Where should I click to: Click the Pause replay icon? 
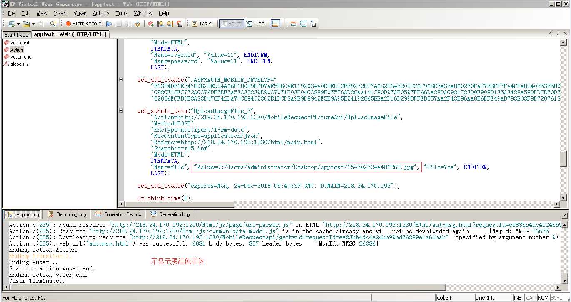pos(128,24)
